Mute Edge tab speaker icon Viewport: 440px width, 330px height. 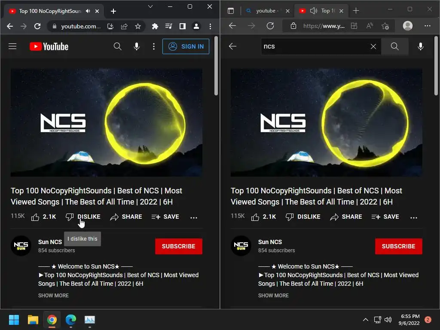pyautogui.click(x=313, y=11)
